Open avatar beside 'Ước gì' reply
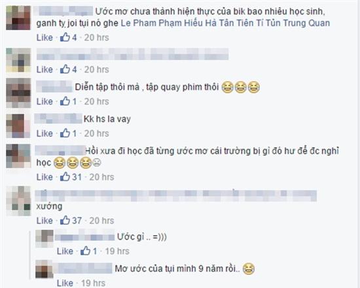 (x=45, y=238)
